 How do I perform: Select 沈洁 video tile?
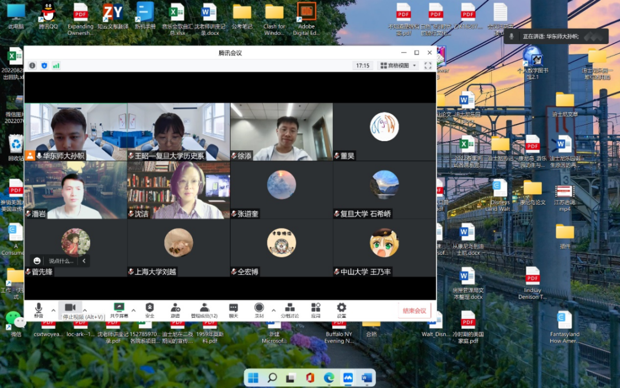pos(179,190)
